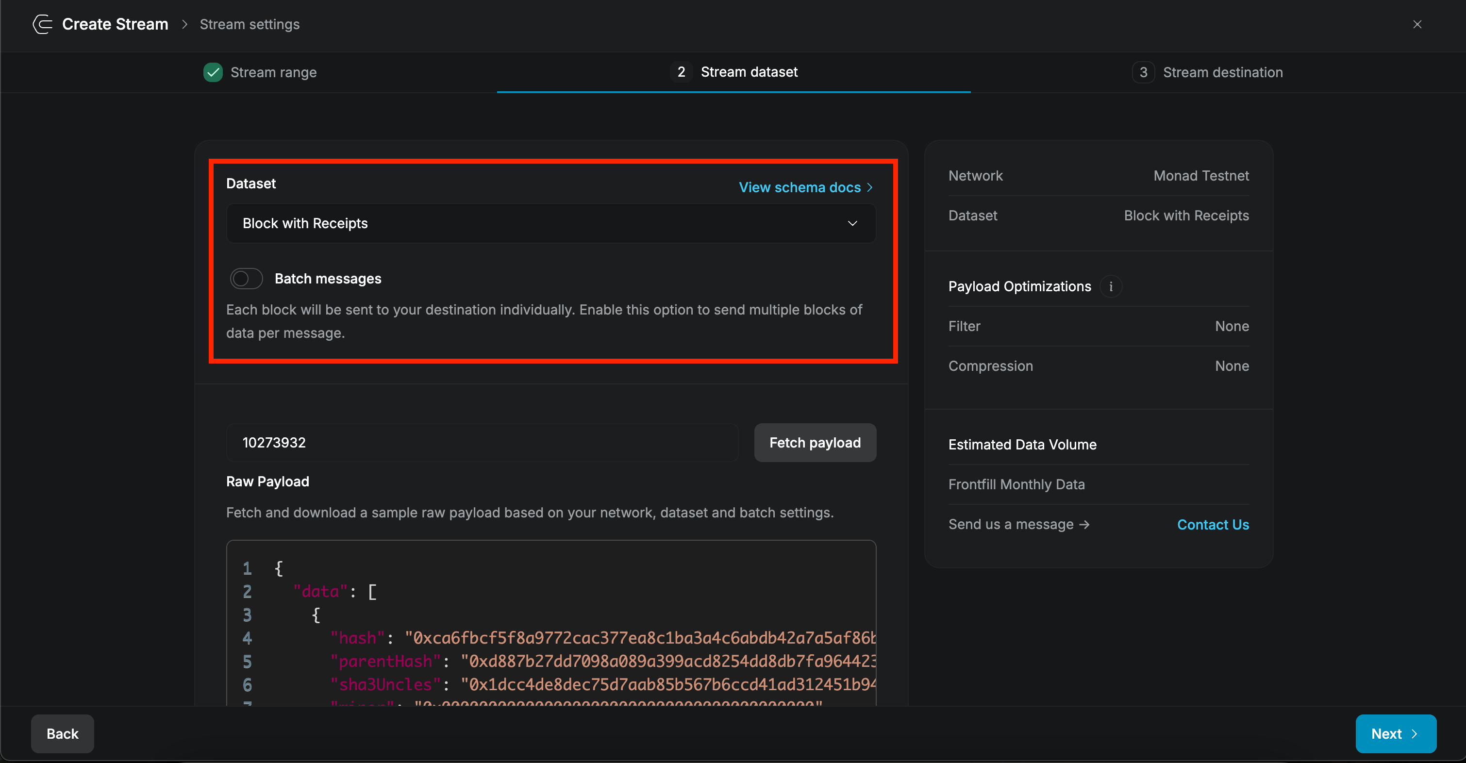The height and width of the screenshot is (763, 1466).
Task: Click the Monad Testnet network value
Action: 1201,175
